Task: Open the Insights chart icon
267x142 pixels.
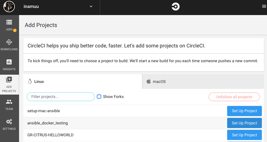Action: (9, 62)
